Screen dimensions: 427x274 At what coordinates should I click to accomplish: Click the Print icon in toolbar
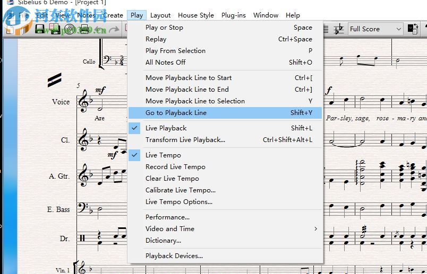[x=84, y=29]
